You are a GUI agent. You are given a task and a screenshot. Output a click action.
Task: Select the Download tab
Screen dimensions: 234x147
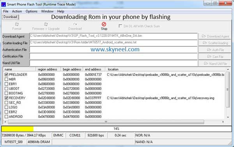[x=10, y=17]
